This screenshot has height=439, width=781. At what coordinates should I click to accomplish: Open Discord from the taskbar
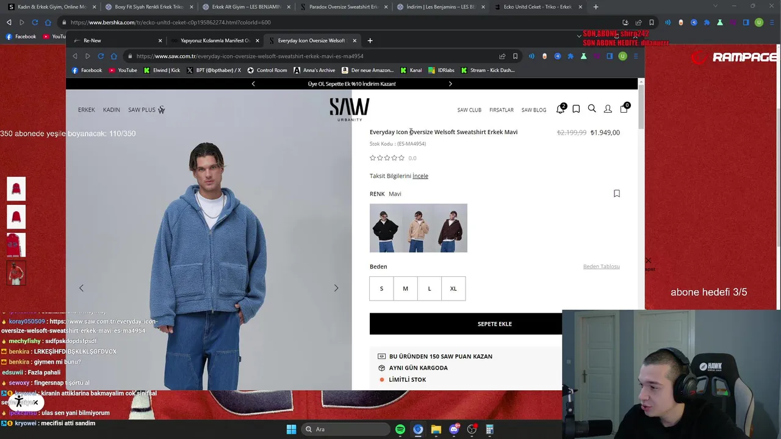[x=454, y=429]
